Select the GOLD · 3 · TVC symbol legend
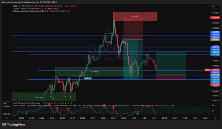 (19, 6)
